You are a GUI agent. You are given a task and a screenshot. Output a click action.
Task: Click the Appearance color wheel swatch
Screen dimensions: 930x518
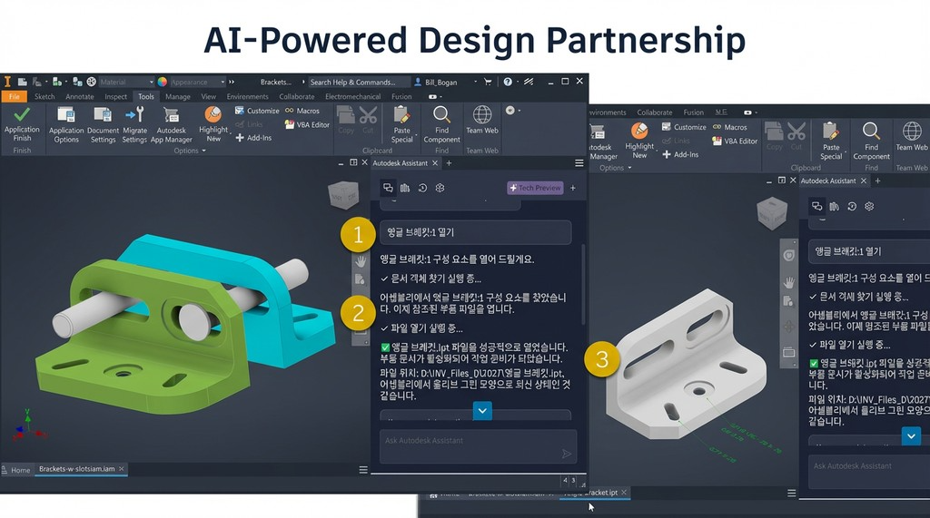tap(162, 82)
